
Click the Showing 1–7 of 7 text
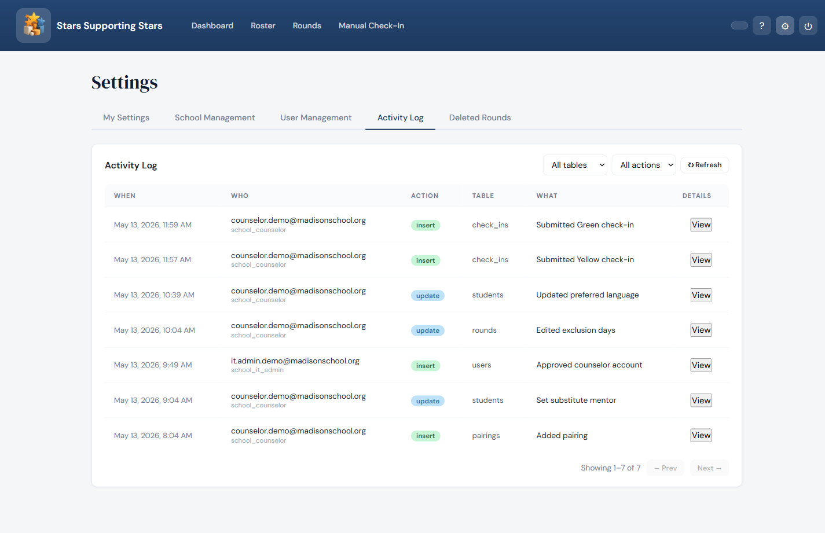point(611,468)
